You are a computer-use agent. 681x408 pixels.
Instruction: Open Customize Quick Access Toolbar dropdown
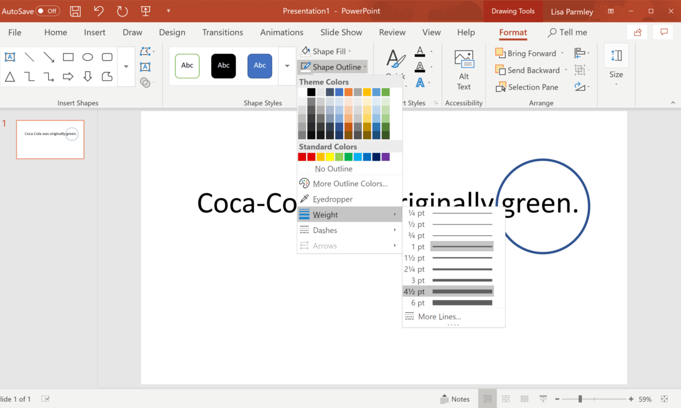pyautogui.click(x=168, y=11)
